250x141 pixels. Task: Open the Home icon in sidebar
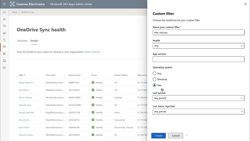[4, 19]
